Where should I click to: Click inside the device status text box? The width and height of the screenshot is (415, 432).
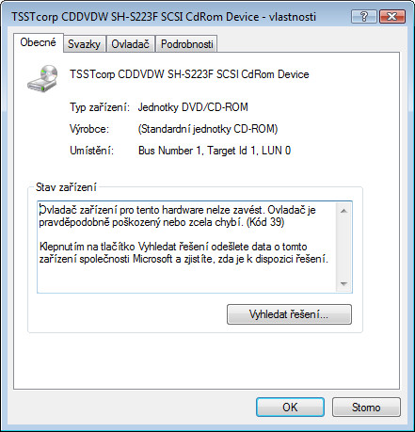(187, 247)
